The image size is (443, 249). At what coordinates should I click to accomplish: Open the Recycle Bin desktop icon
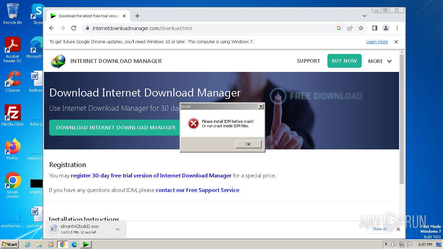(x=12, y=14)
